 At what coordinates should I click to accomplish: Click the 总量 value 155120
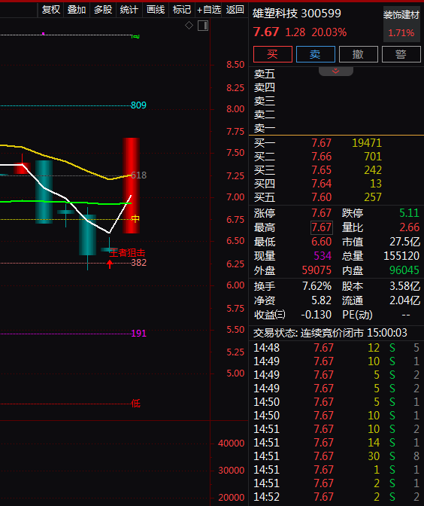[401, 256]
